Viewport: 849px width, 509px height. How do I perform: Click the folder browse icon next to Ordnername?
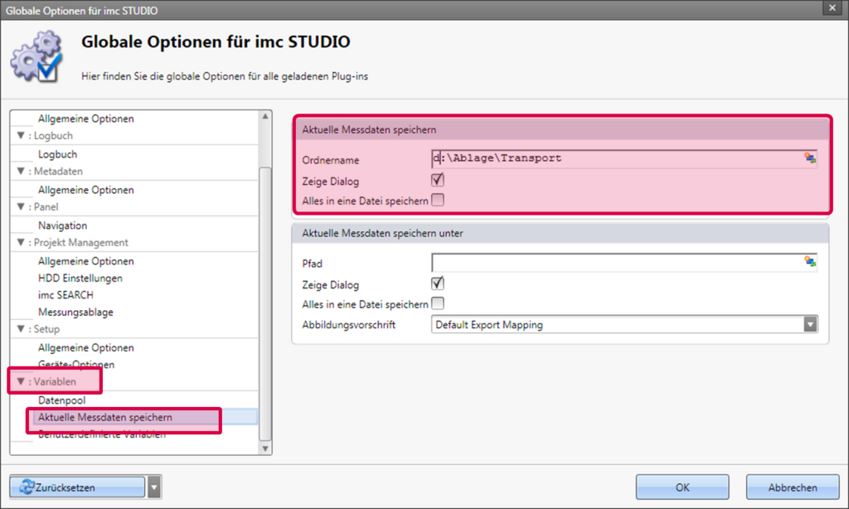(810, 158)
